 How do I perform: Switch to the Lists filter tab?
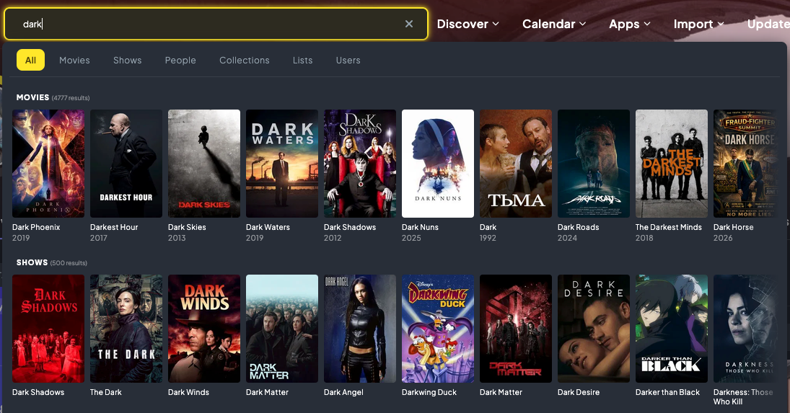tap(303, 60)
